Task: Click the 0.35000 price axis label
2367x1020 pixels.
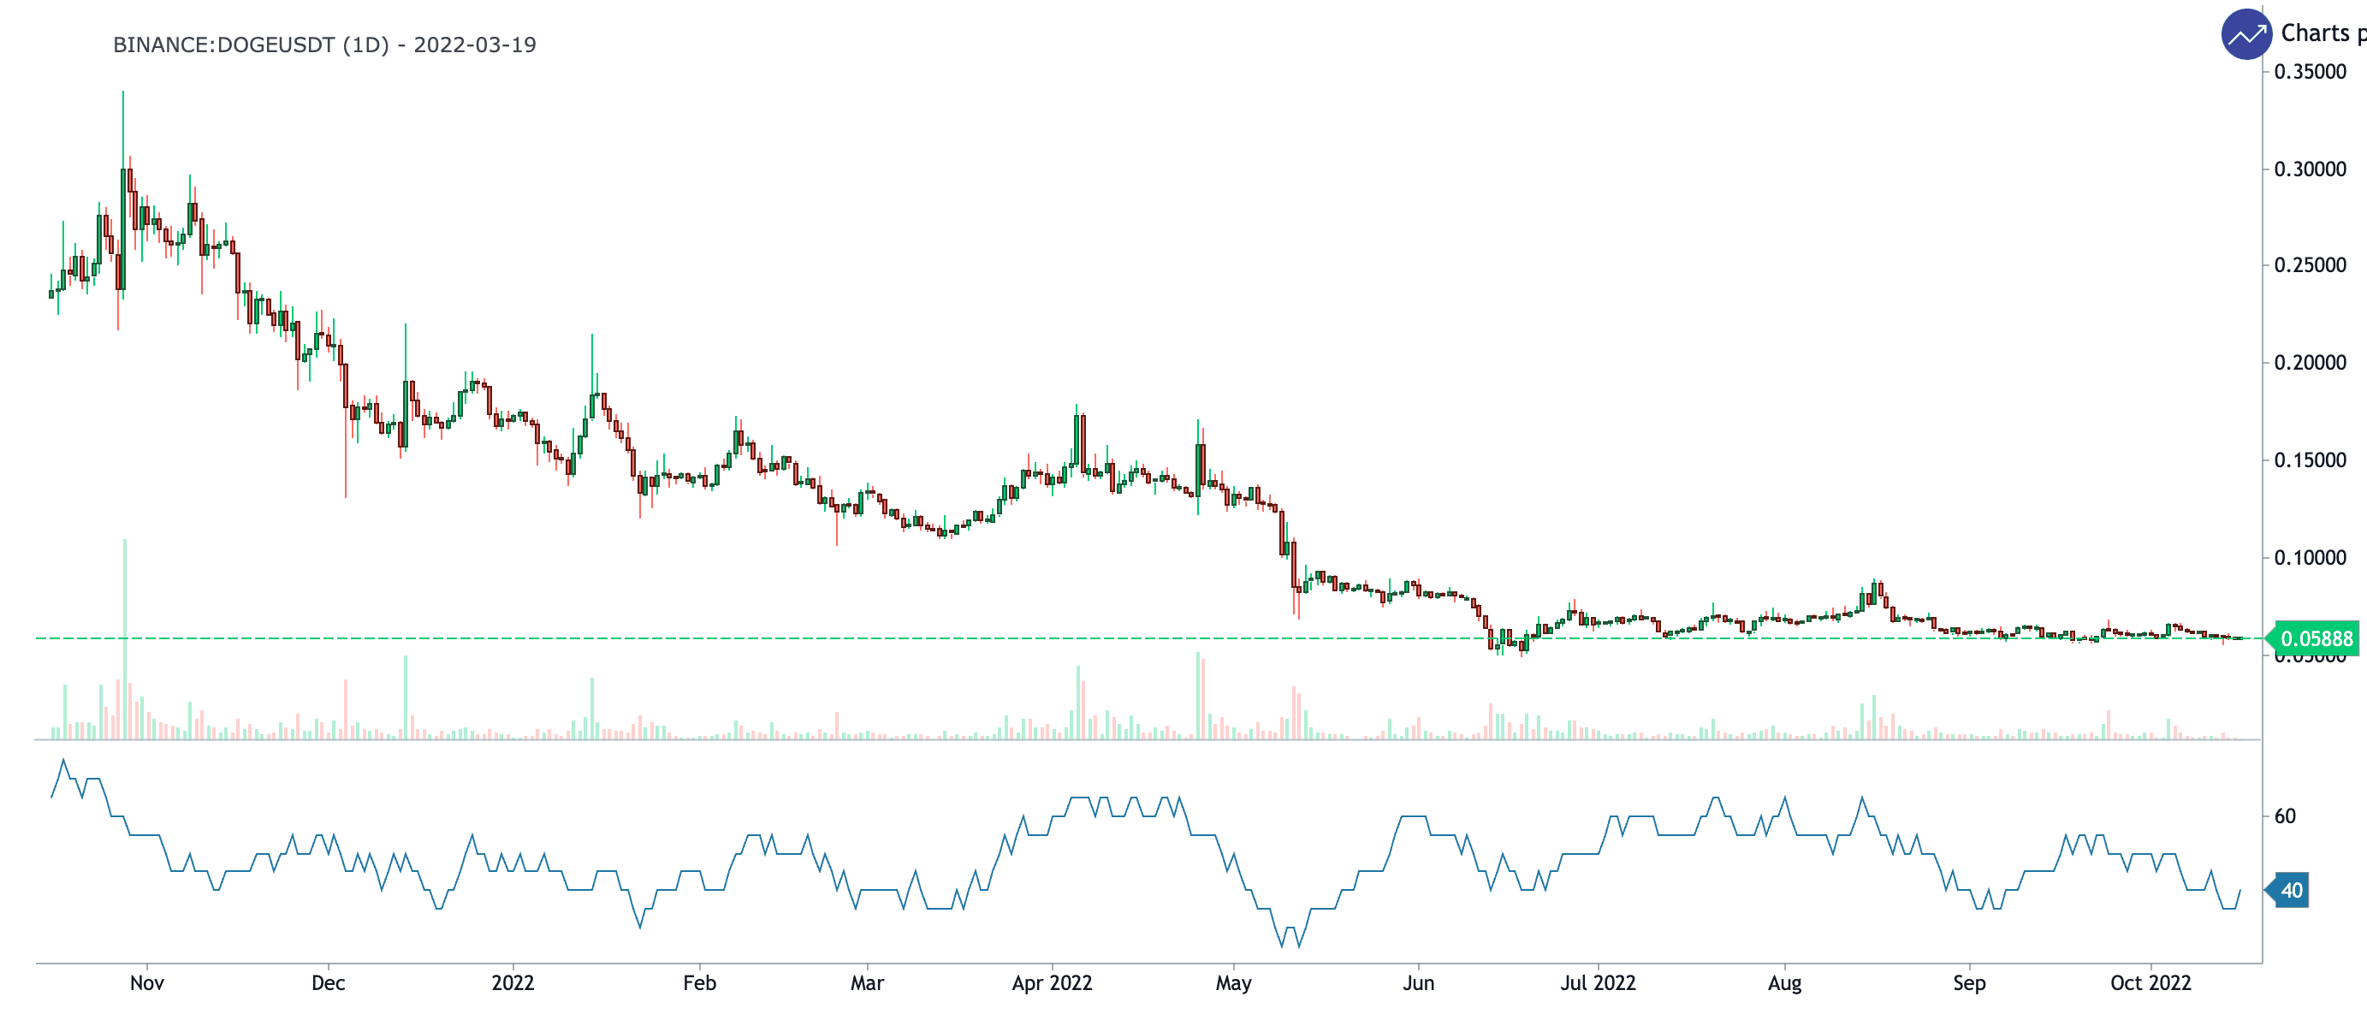Action: coord(2309,72)
